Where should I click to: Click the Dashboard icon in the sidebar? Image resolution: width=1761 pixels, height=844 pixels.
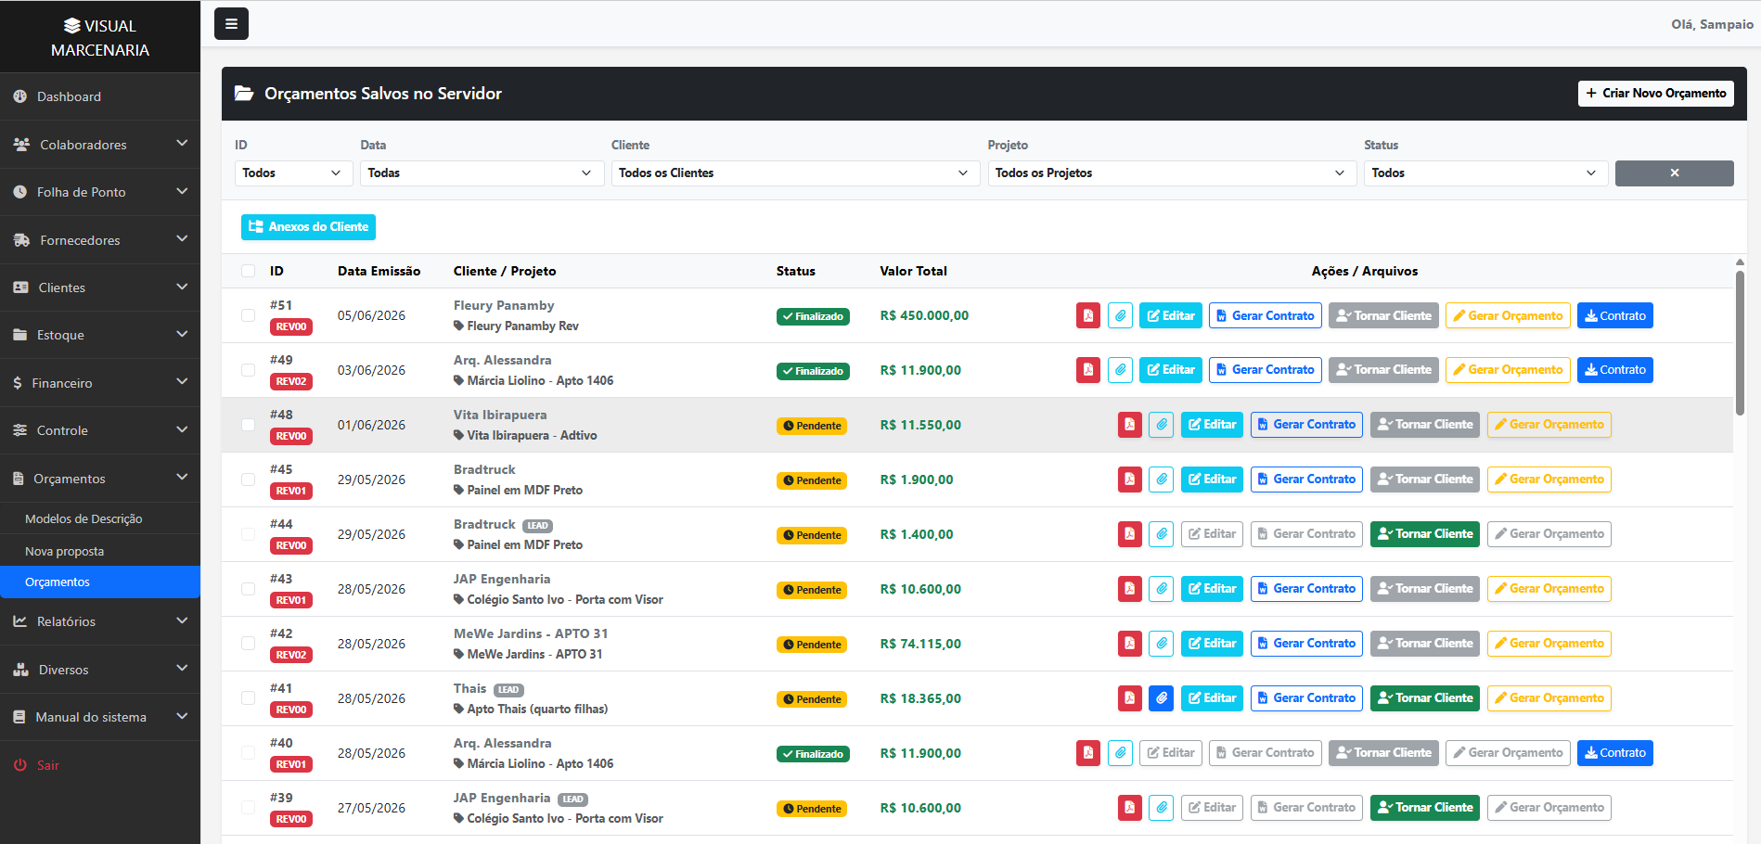20,96
